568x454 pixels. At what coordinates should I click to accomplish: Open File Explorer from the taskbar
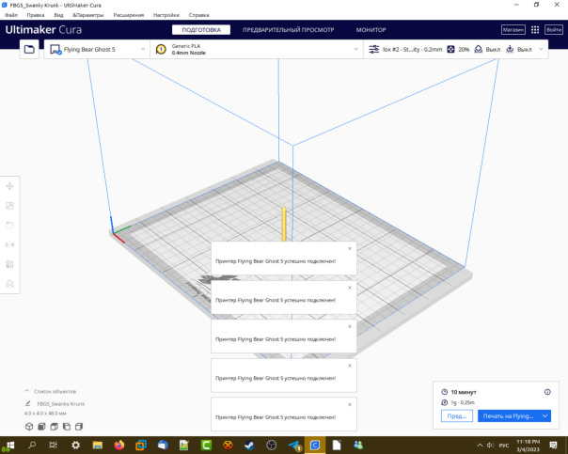[98, 445]
